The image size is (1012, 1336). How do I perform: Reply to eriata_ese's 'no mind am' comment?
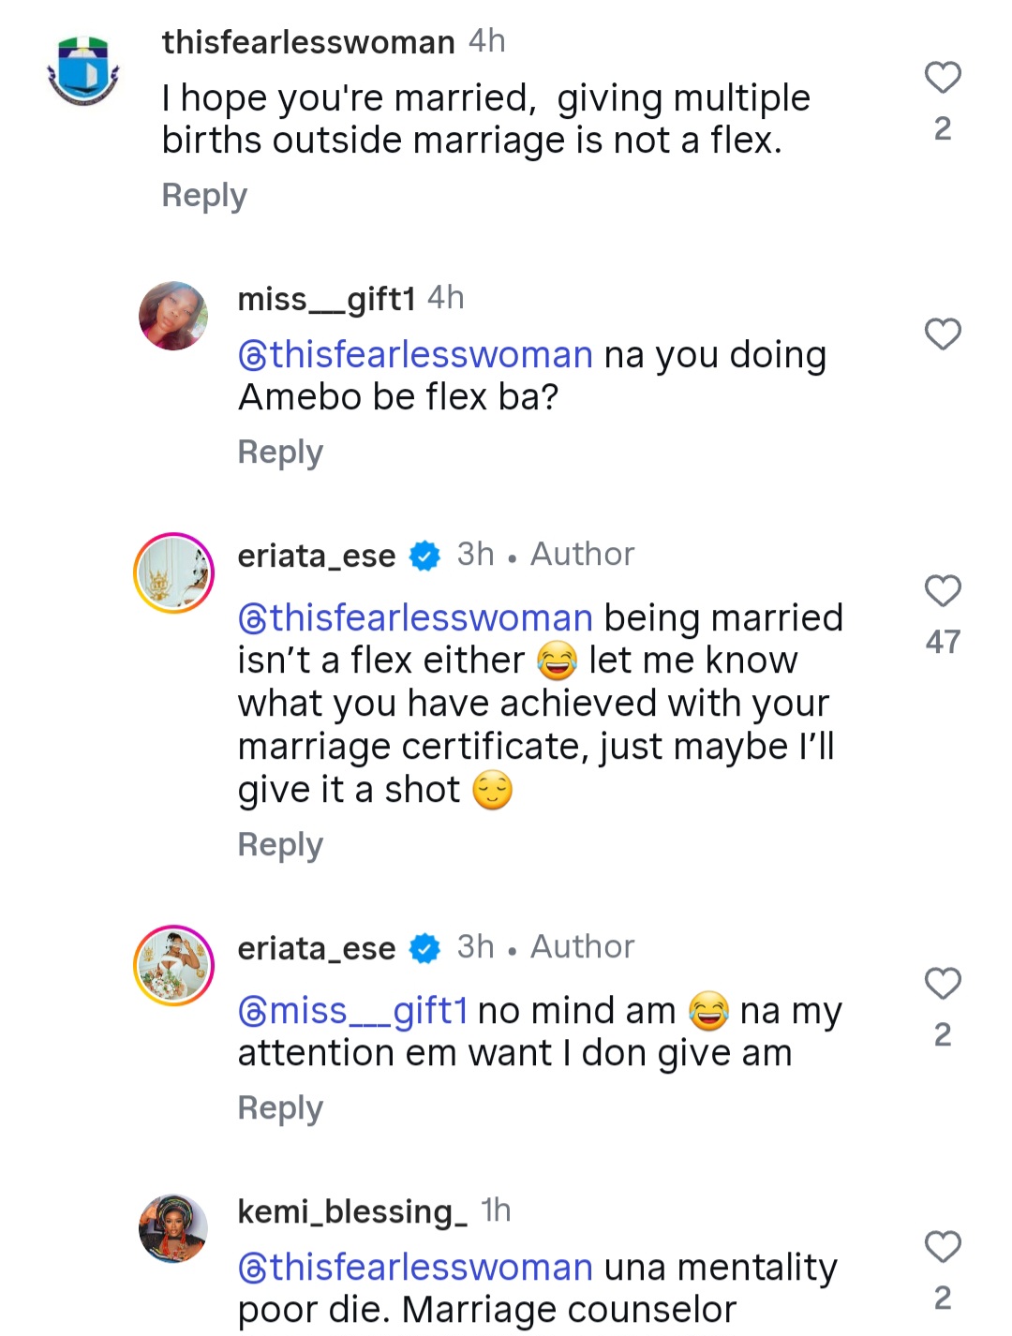[x=280, y=1107]
